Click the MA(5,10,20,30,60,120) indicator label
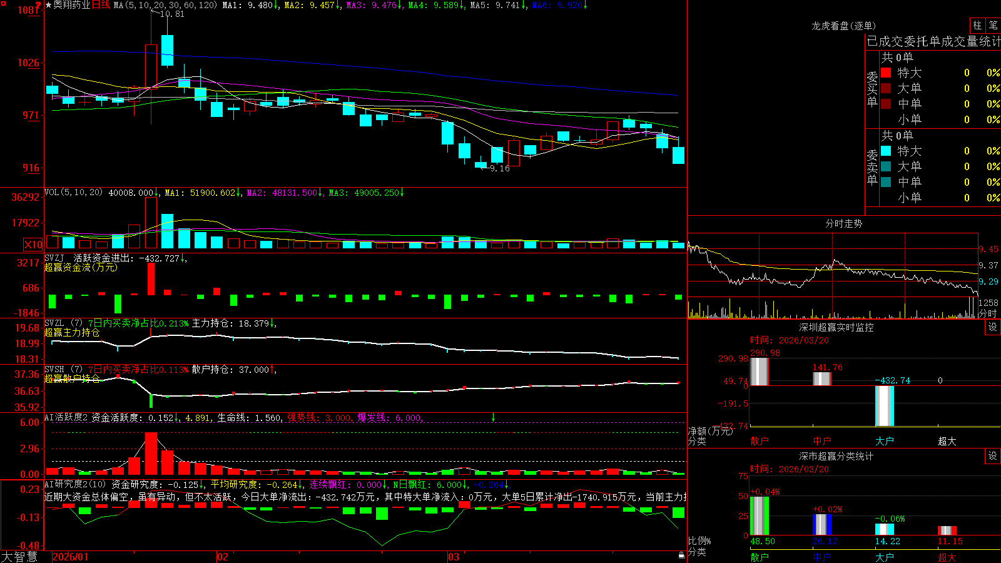The width and height of the screenshot is (1001, 563). coord(165,5)
